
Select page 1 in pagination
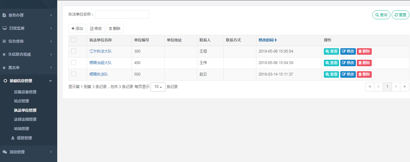(387, 87)
